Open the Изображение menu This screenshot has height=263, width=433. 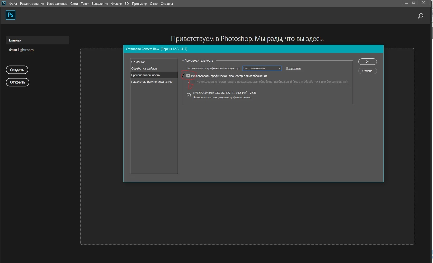57,4
